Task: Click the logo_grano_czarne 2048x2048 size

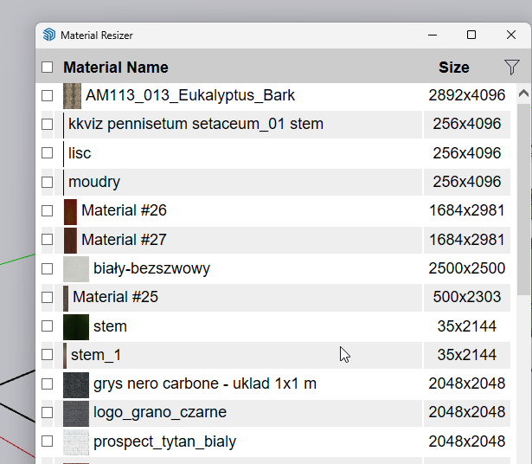Action: (467, 412)
